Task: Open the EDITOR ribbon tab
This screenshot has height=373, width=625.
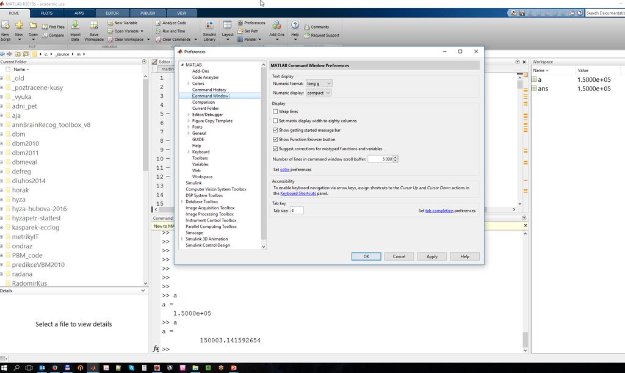Action: (112, 13)
